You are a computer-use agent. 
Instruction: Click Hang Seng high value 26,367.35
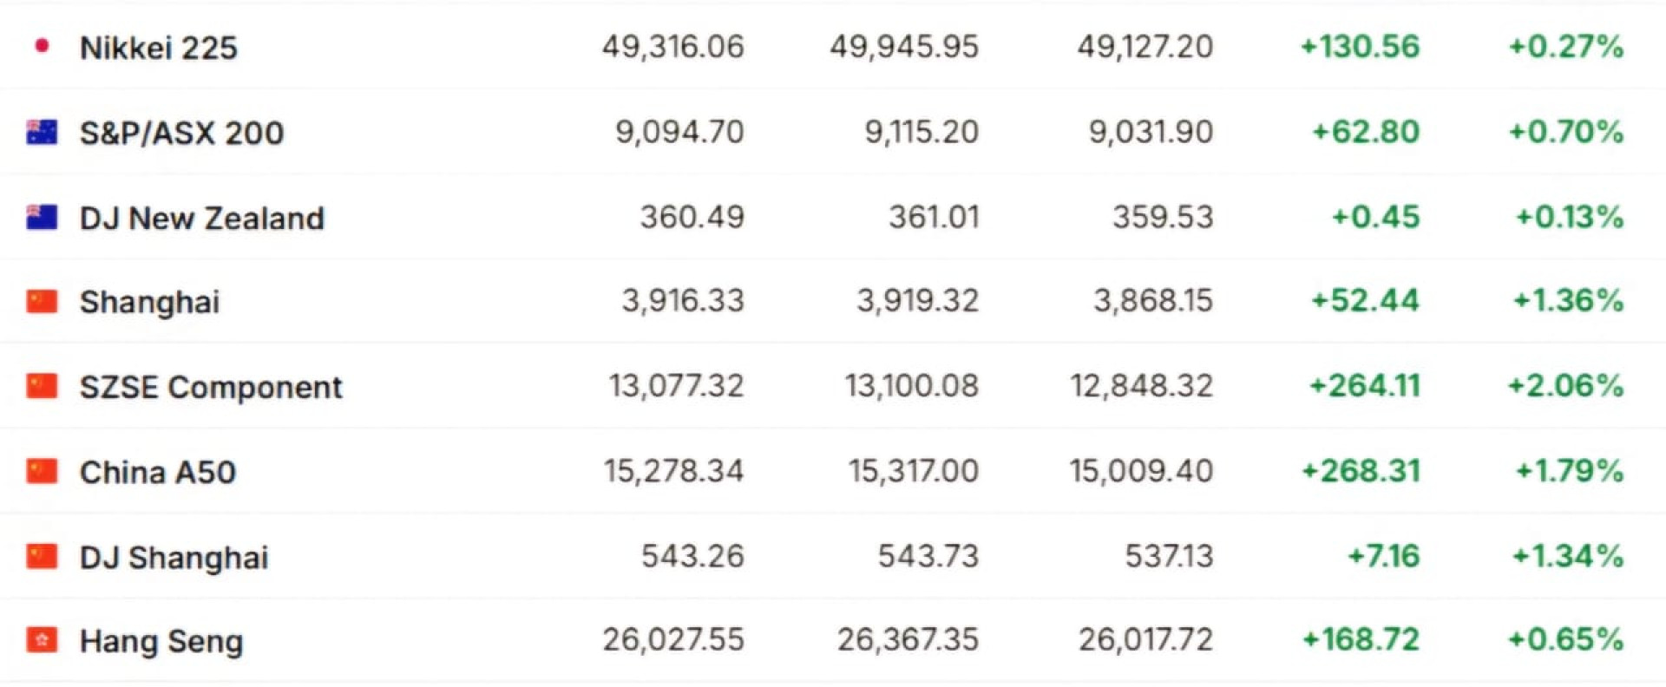[907, 640]
